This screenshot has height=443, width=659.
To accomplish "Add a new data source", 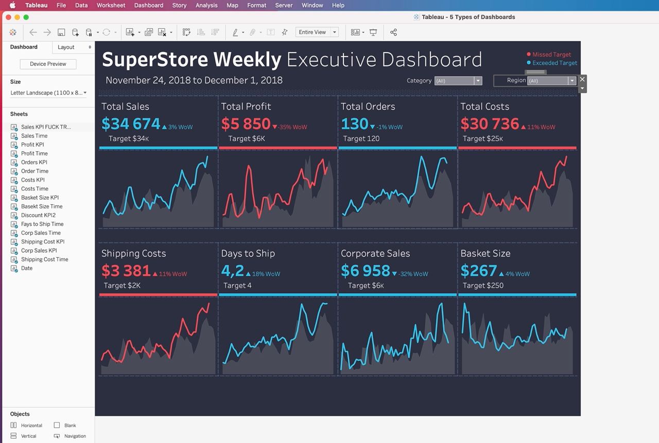I will click(x=75, y=32).
